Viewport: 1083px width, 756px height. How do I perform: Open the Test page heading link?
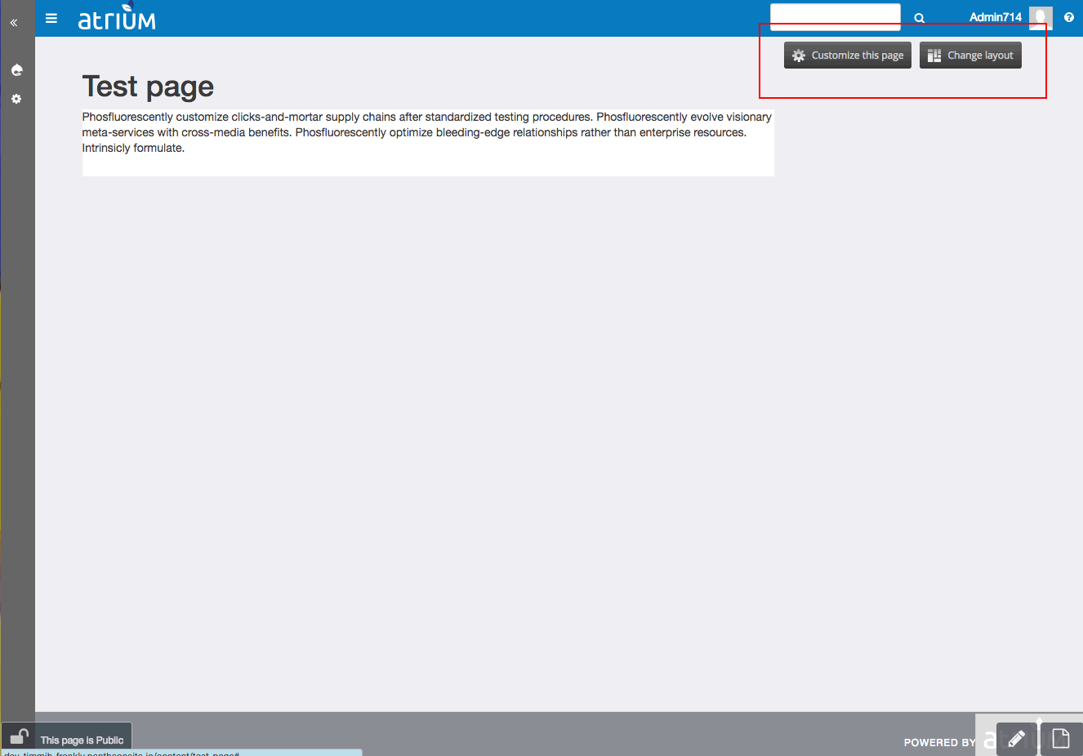tap(147, 86)
